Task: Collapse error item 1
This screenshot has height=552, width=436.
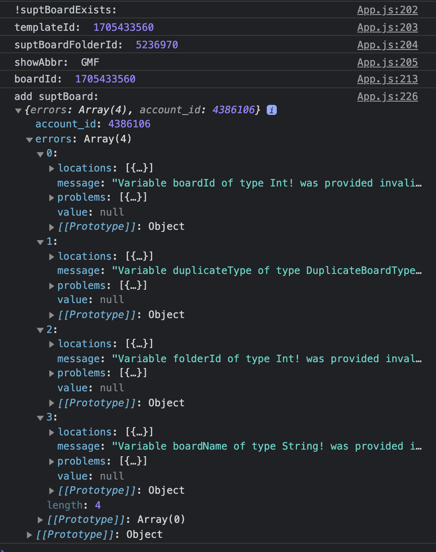Action: coord(40,242)
